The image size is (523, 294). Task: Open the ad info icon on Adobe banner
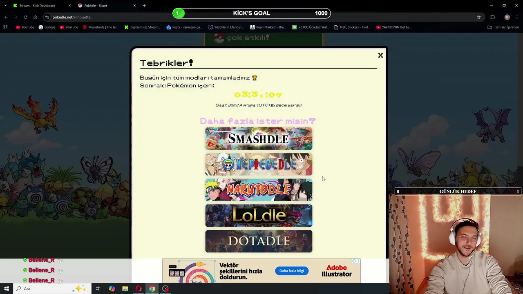(354, 261)
